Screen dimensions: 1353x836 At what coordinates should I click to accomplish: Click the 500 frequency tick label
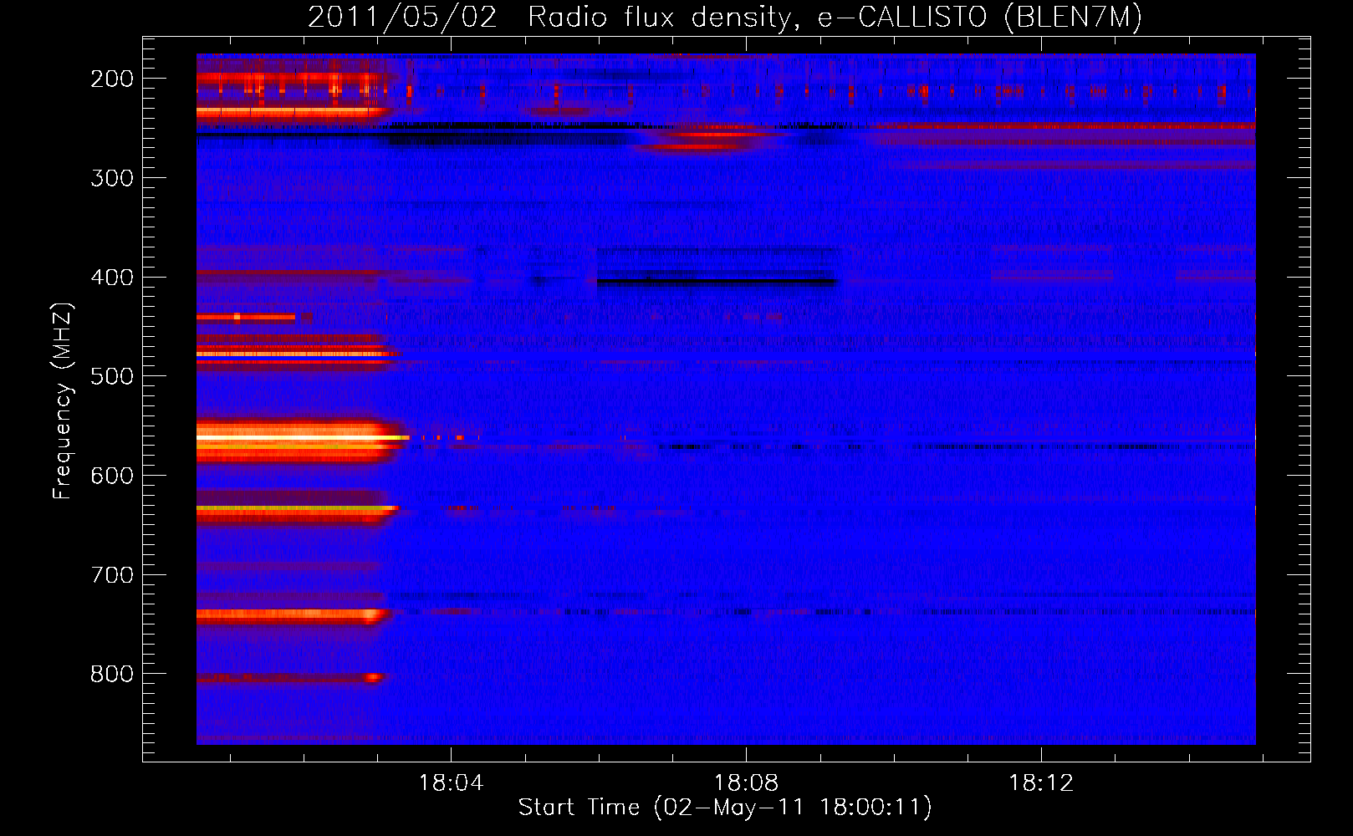[x=112, y=376]
